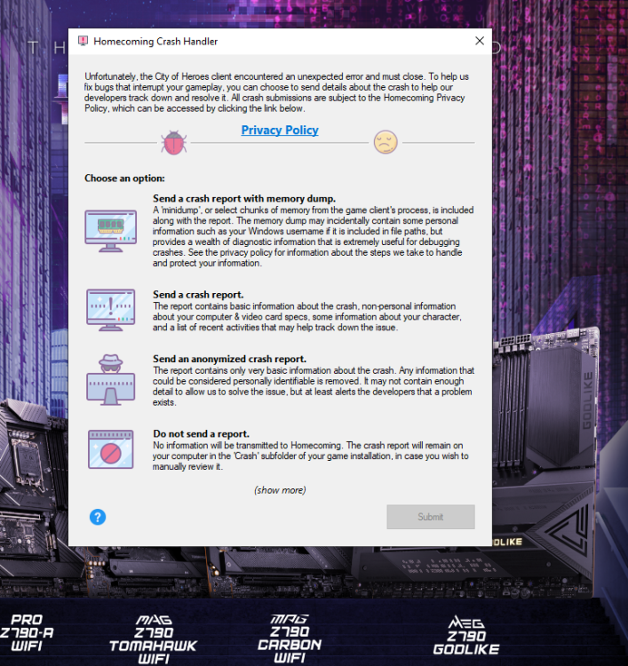Screen dimensions: 628x666
Task: Click the "Homecoming Crash Handler" window title text
Action: click(155, 42)
